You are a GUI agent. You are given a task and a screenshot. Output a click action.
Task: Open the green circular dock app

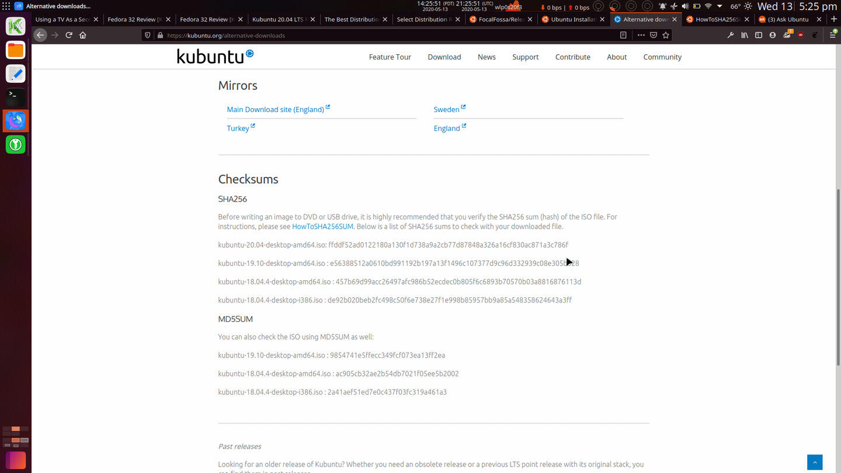point(16,144)
